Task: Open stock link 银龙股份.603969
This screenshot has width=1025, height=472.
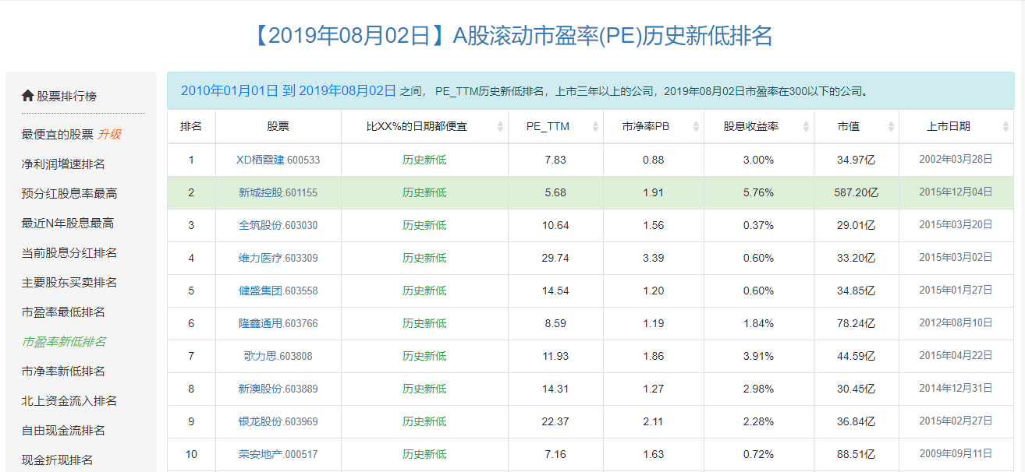Action: coord(278,421)
